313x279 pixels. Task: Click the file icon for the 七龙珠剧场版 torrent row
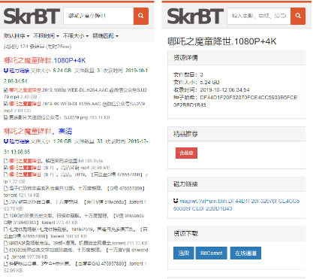(x=6, y=229)
